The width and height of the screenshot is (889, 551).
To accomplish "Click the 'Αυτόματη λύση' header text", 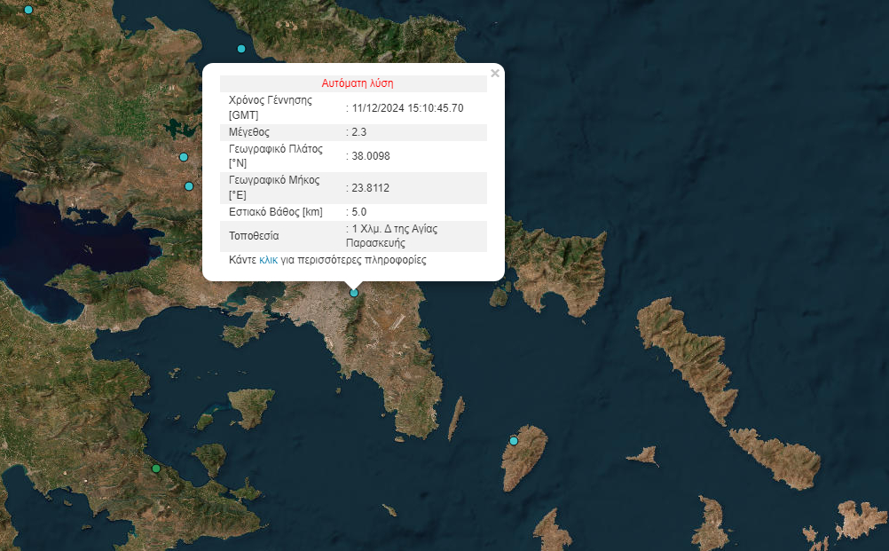I will 358,83.
